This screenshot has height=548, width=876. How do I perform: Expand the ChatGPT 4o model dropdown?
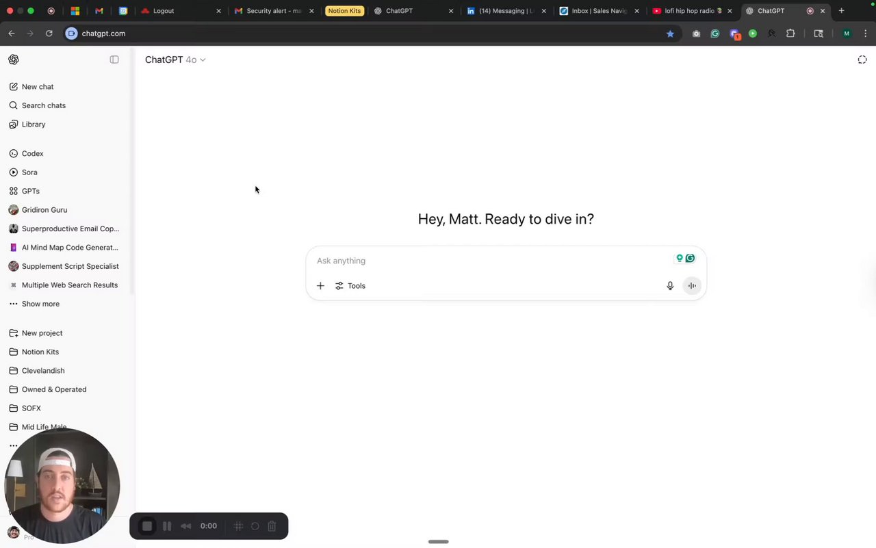point(175,60)
